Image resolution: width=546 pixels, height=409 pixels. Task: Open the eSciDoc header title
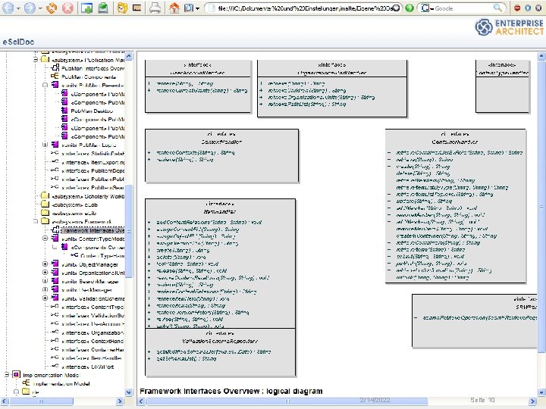pos(18,42)
